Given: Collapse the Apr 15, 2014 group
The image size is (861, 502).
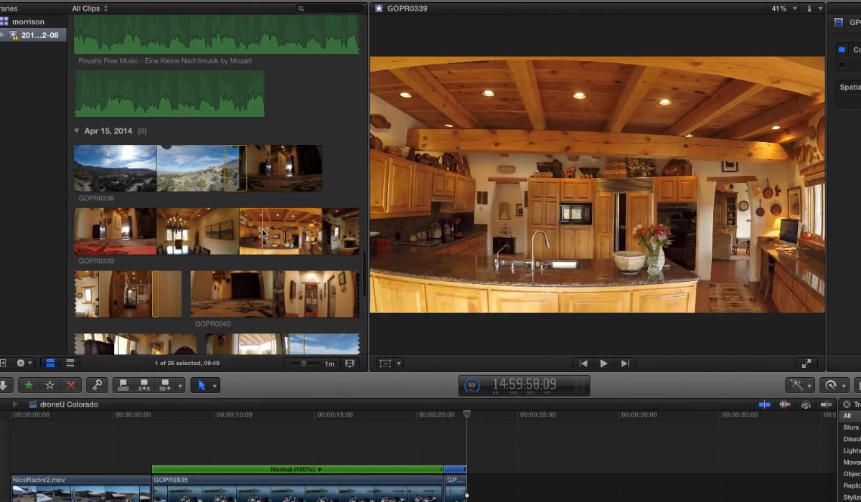Looking at the screenshot, I should coord(77,131).
